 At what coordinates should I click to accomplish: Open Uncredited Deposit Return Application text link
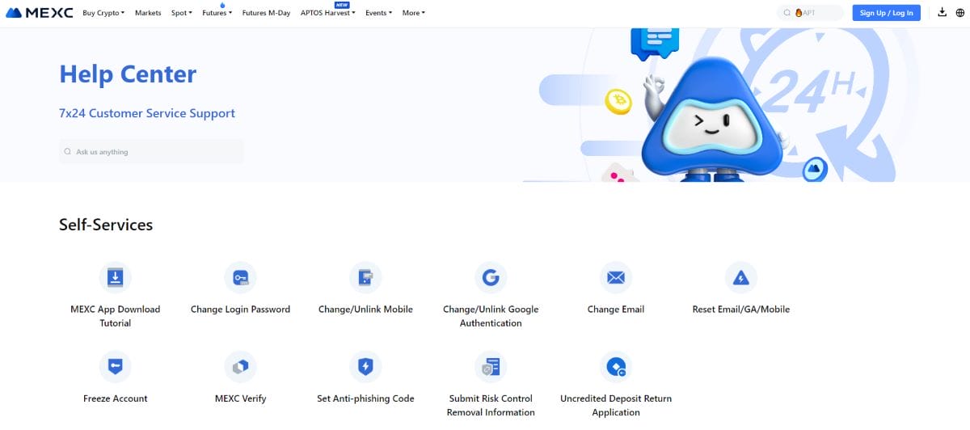click(x=616, y=405)
